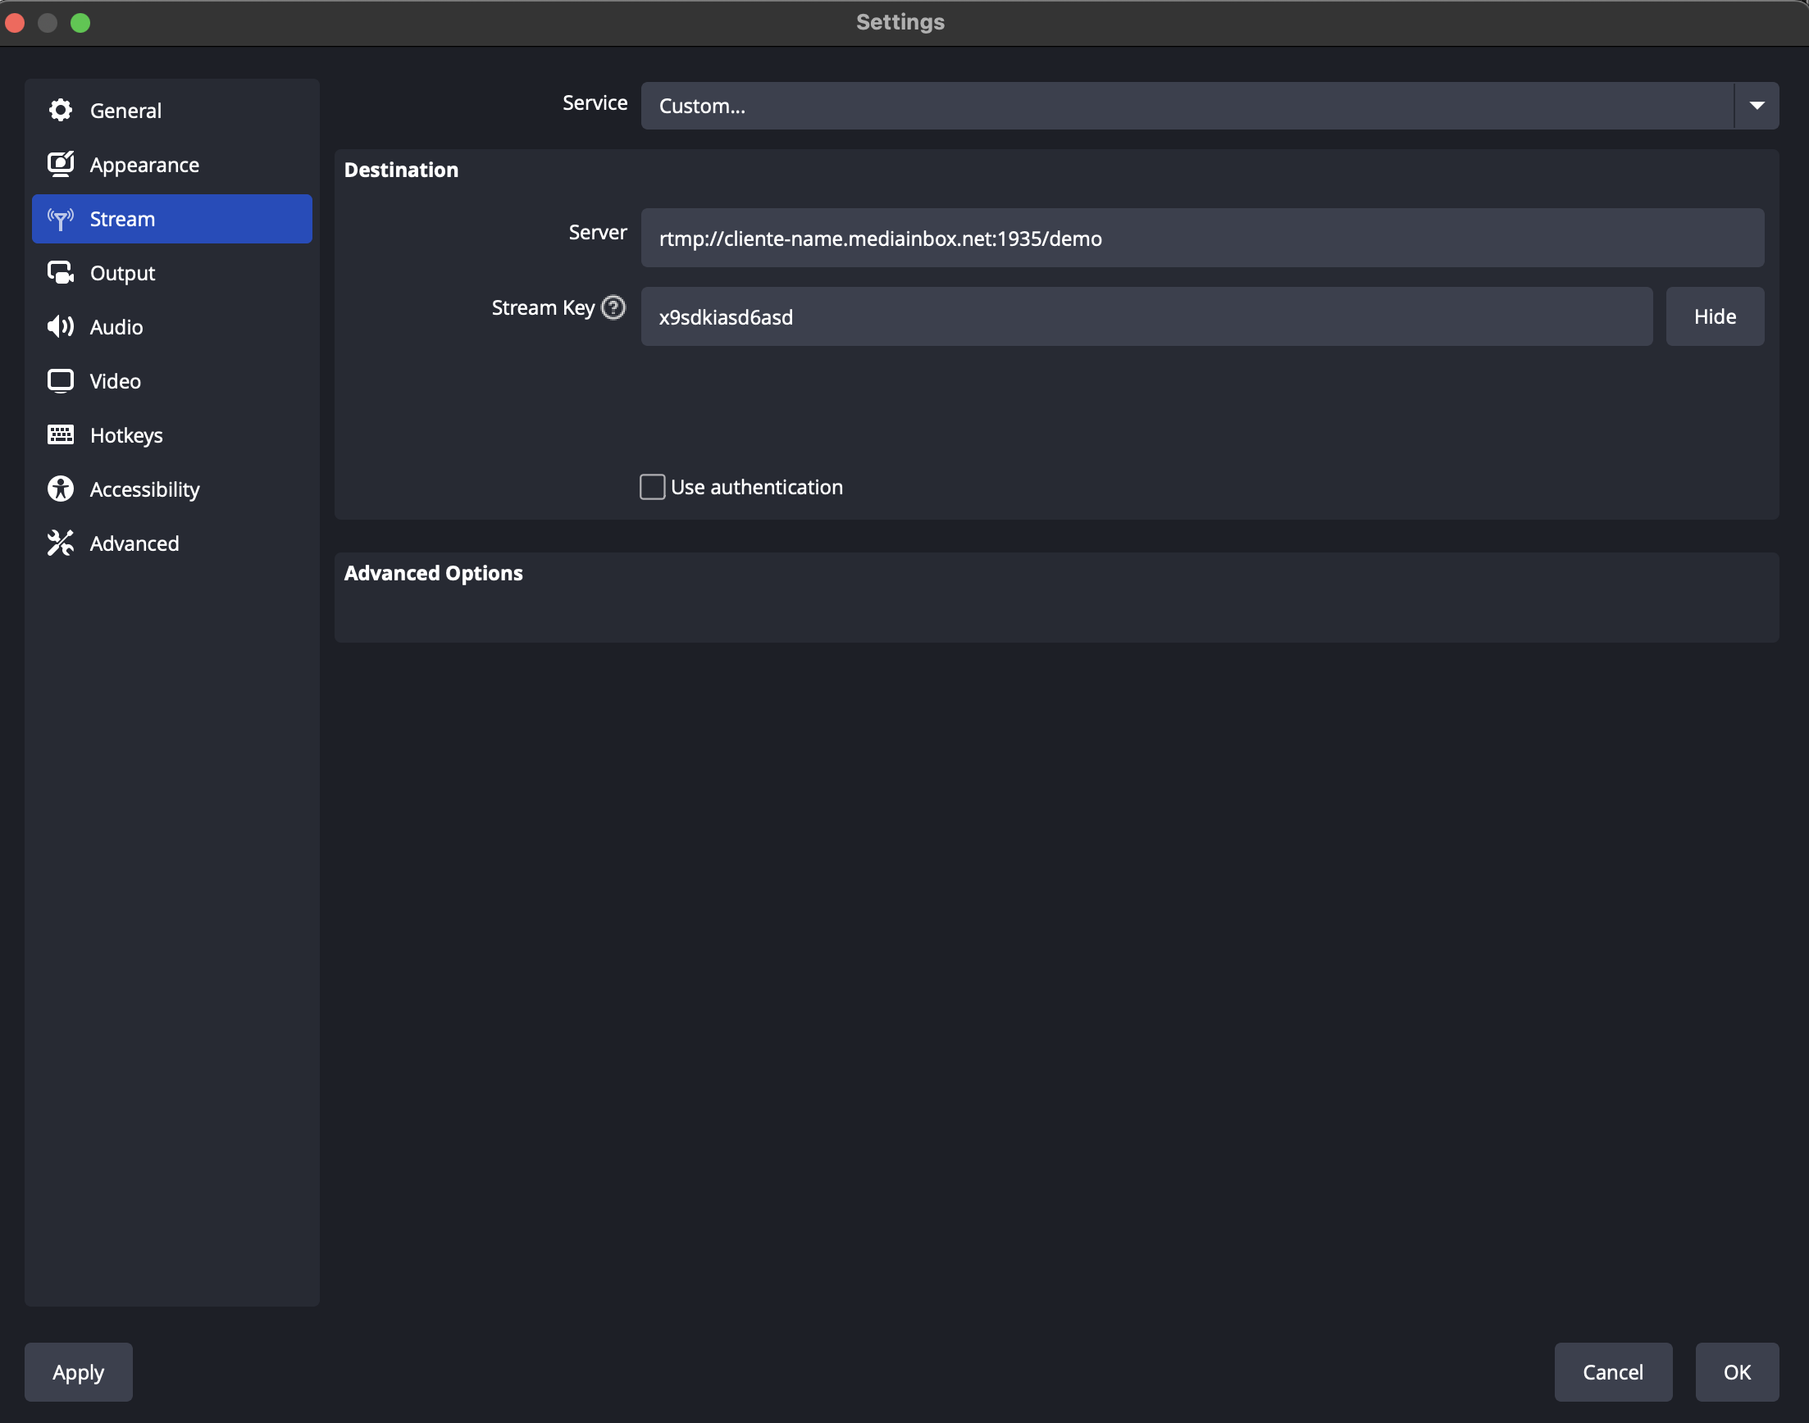The image size is (1809, 1423).
Task: Confirm settings with OK button
Action: [x=1737, y=1371]
